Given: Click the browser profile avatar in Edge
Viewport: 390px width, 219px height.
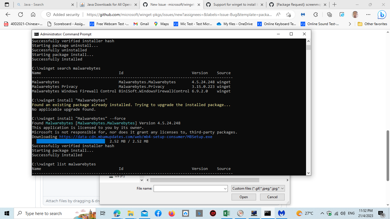Looking at the screenshot, I should click(355, 15).
